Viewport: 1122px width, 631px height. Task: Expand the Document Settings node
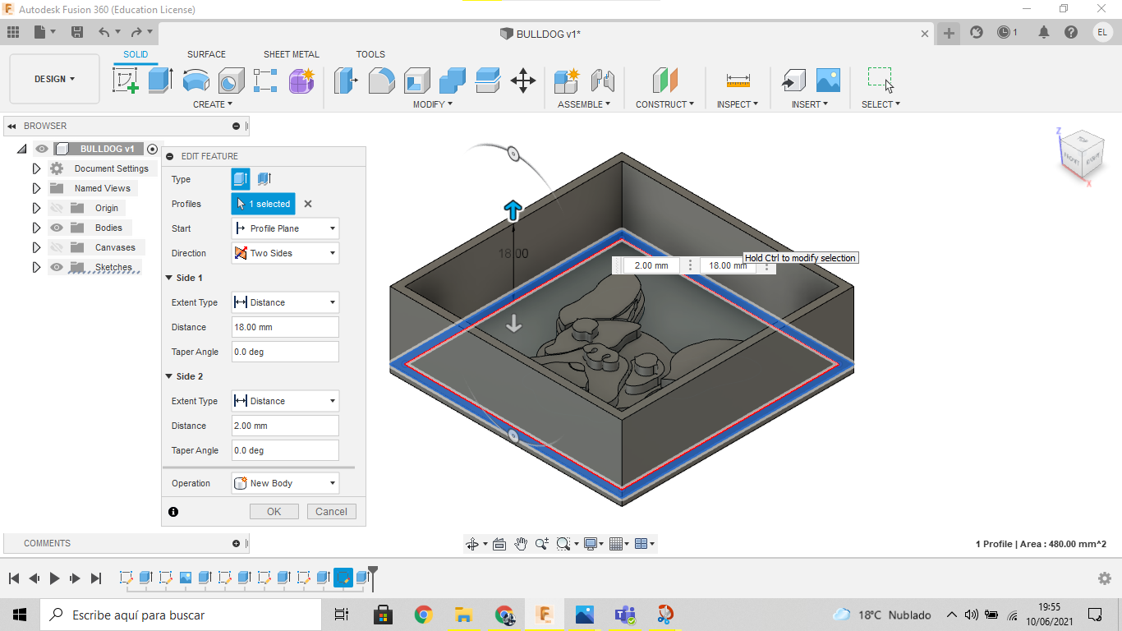pos(36,168)
